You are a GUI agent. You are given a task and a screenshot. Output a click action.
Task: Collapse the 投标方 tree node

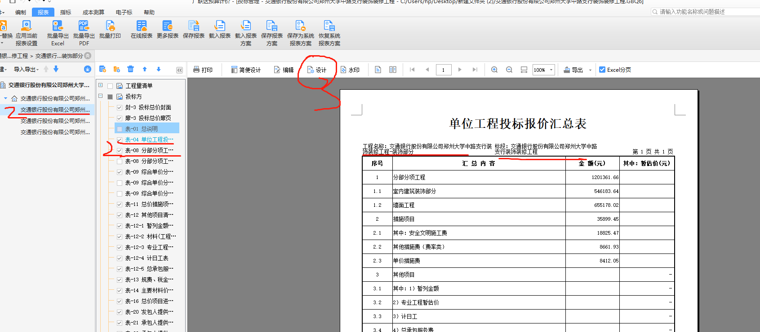click(x=101, y=96)
